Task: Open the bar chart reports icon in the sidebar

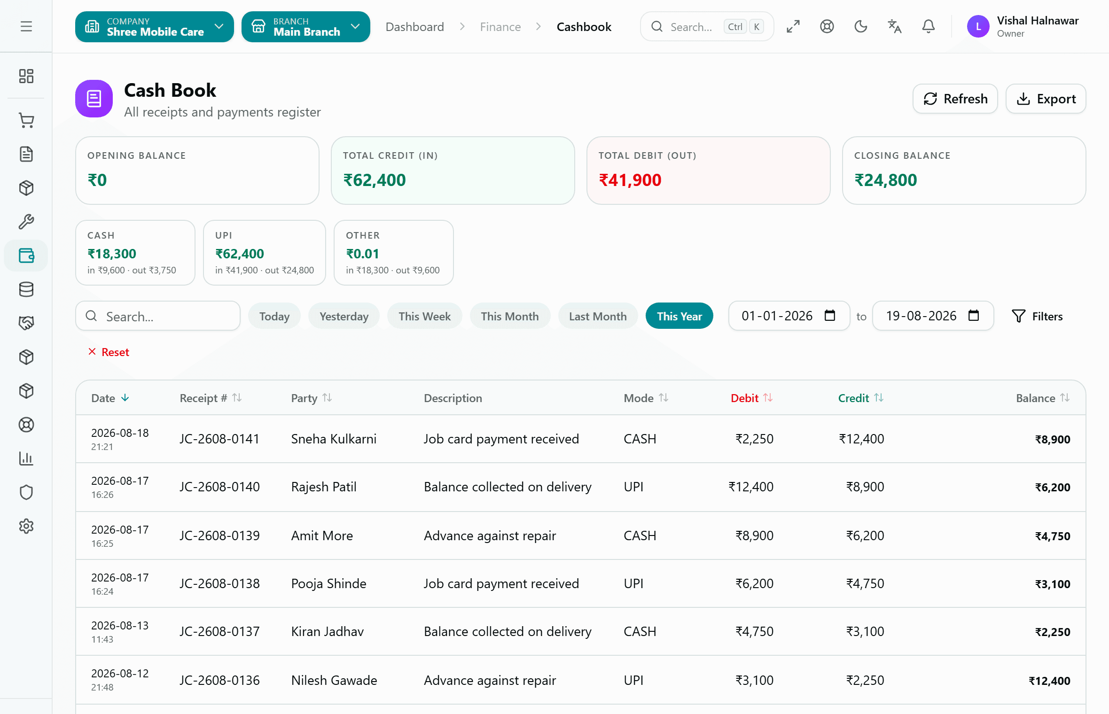Action: pyautogui.click(x=26, y=458)
